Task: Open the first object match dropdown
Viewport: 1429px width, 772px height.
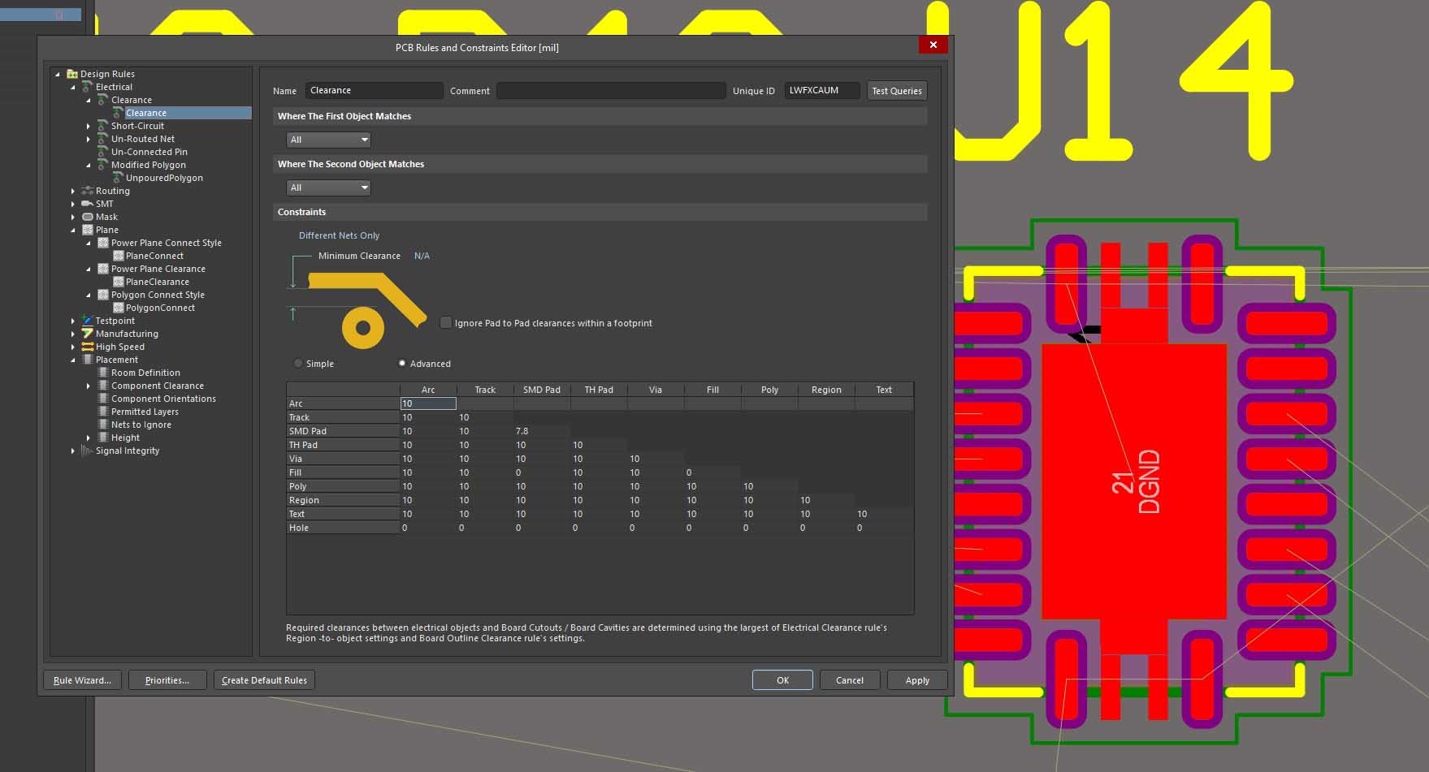Action: [329, 140]
